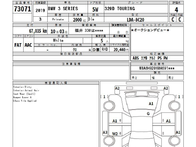
Task: Click the lot number 73071
Action: (x=22, y=9)
